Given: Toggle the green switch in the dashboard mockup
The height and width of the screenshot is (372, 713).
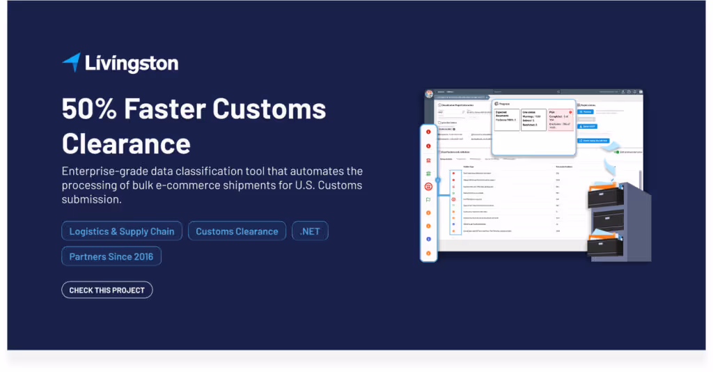Looking at the screenshot, I should pyautogui.click(x=616, y=152).
